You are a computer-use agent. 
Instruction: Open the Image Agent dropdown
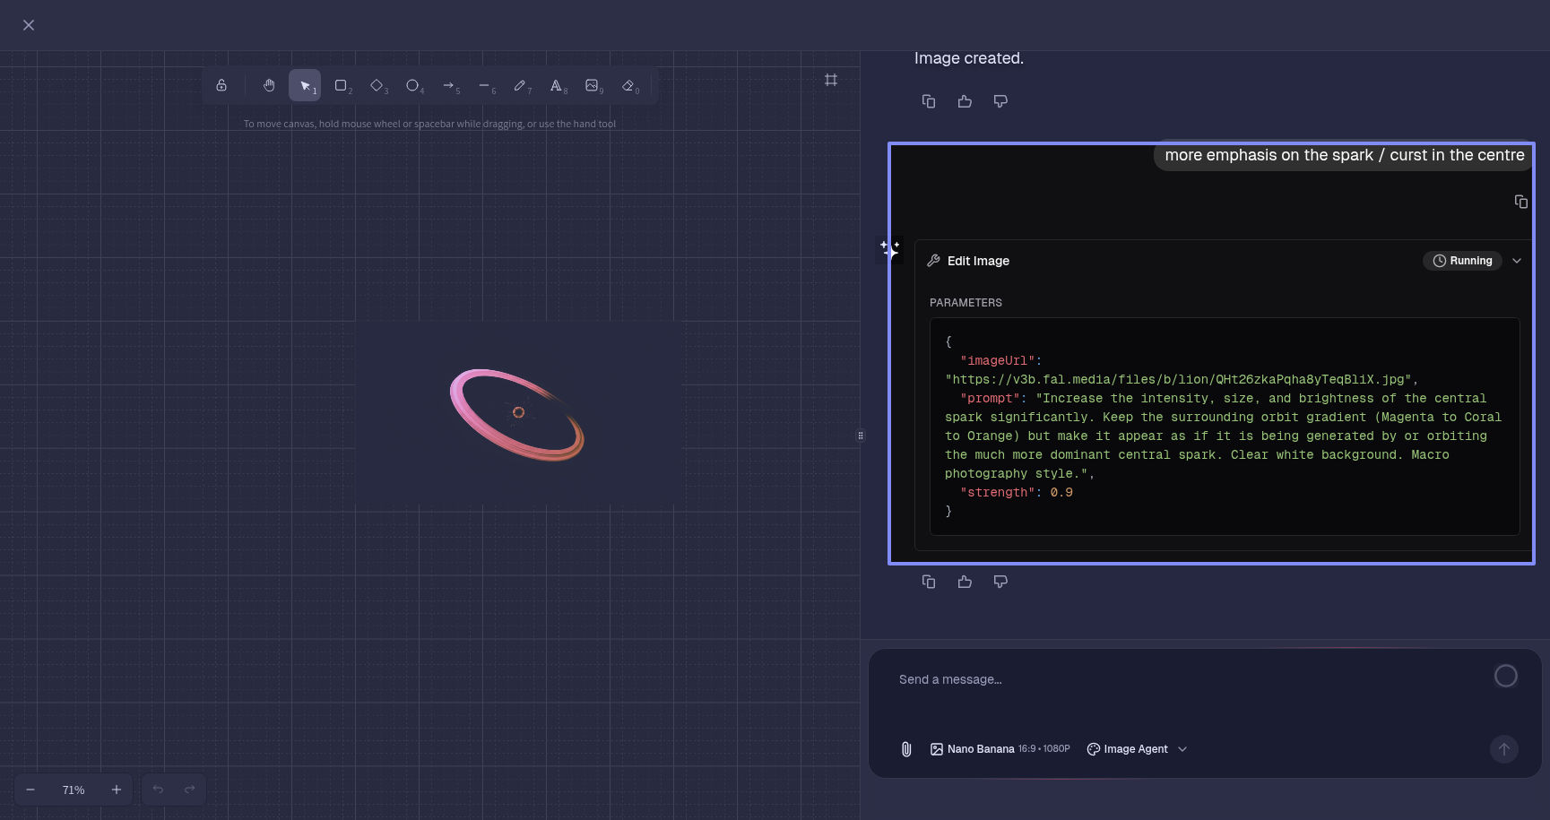point(1137,749)
